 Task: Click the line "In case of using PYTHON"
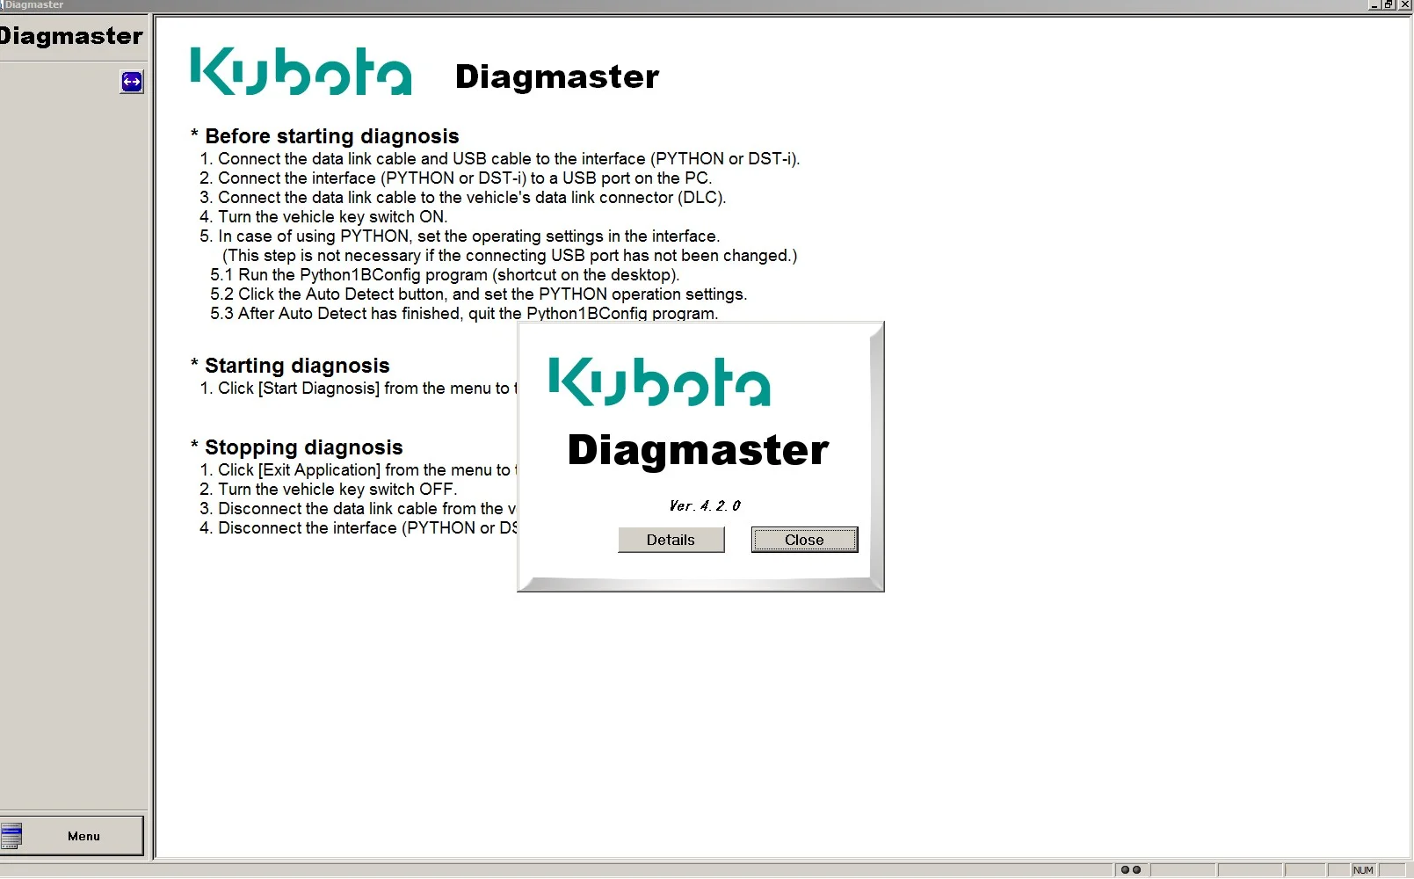pos(460,236)
